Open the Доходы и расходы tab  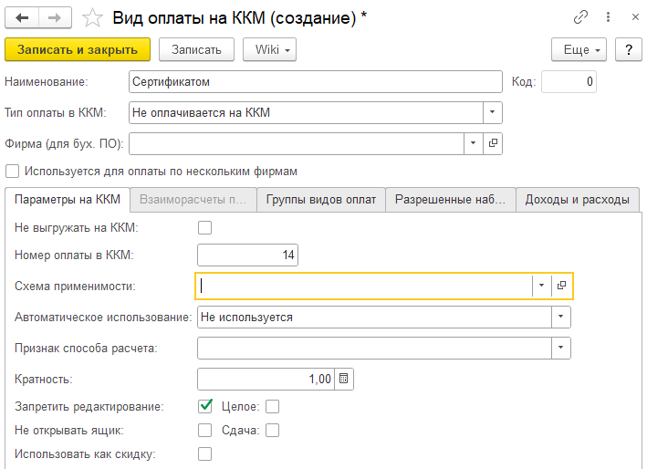[x=577, y=200]
